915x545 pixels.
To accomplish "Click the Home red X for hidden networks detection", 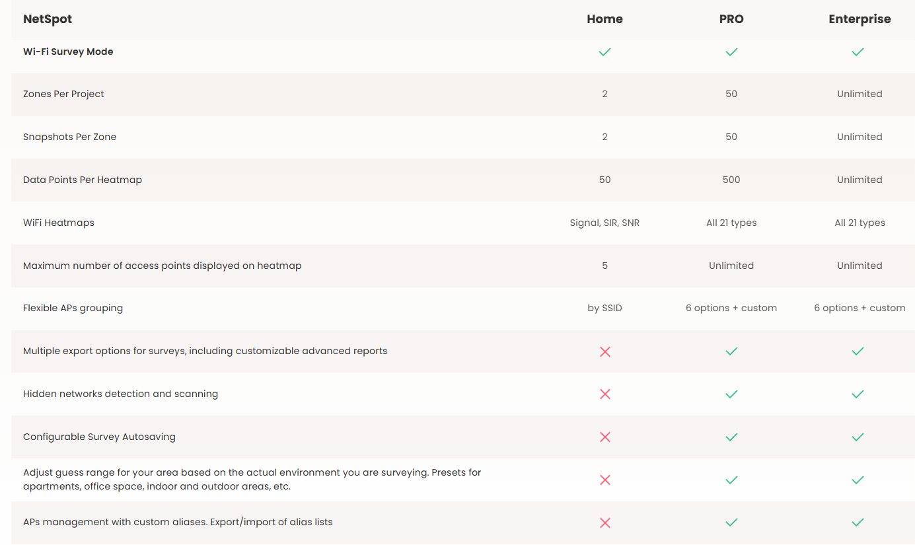I will [x=604, y=394].
